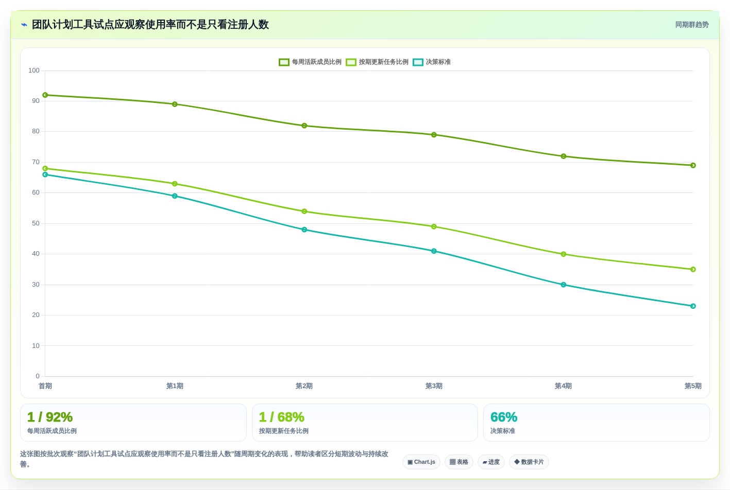Click the teal 决策标准 legend swatch
Viewport: 730px width, 490px height.
click(418, 62)
